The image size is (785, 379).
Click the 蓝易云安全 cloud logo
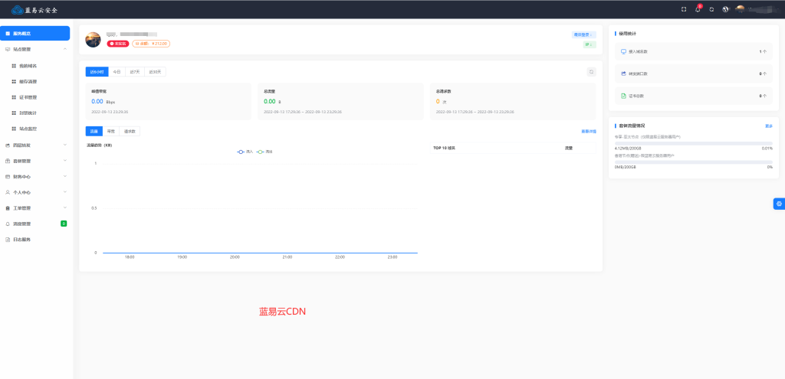point(17,9)
